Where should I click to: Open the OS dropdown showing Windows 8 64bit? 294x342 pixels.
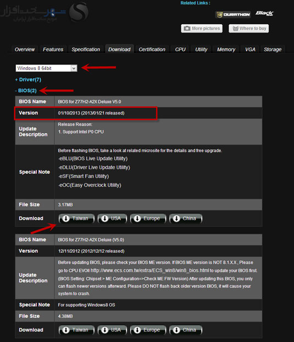pos(46,68)
